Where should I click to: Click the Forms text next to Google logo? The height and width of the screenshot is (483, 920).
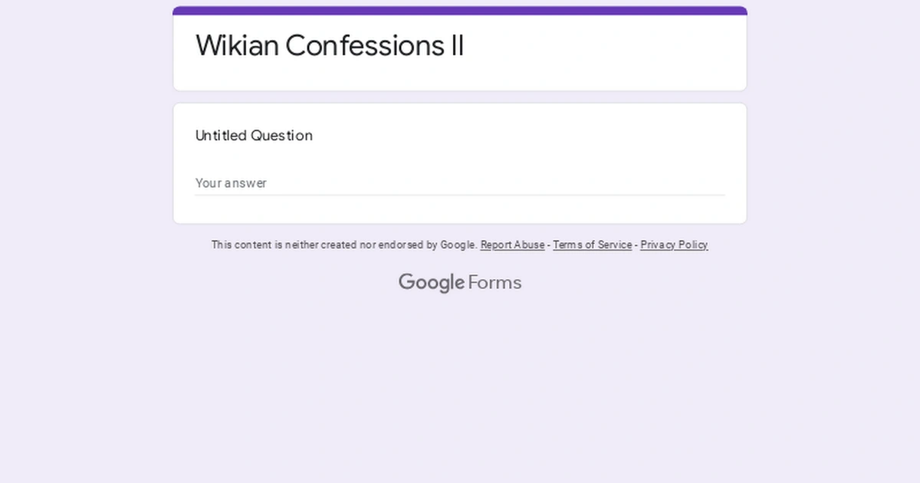point(496,282)
